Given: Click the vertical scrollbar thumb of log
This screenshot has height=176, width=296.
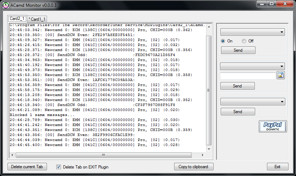Looking at the screenshot, I should (x=209, y=90).
